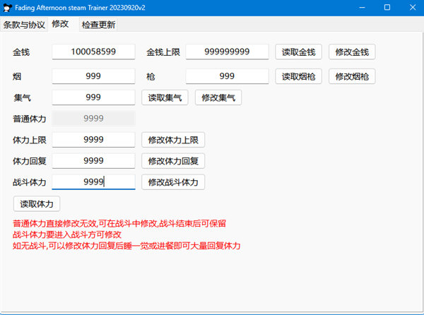Click the 普通体力 label
Screen dimensions: 424x315
pos(30,119)
